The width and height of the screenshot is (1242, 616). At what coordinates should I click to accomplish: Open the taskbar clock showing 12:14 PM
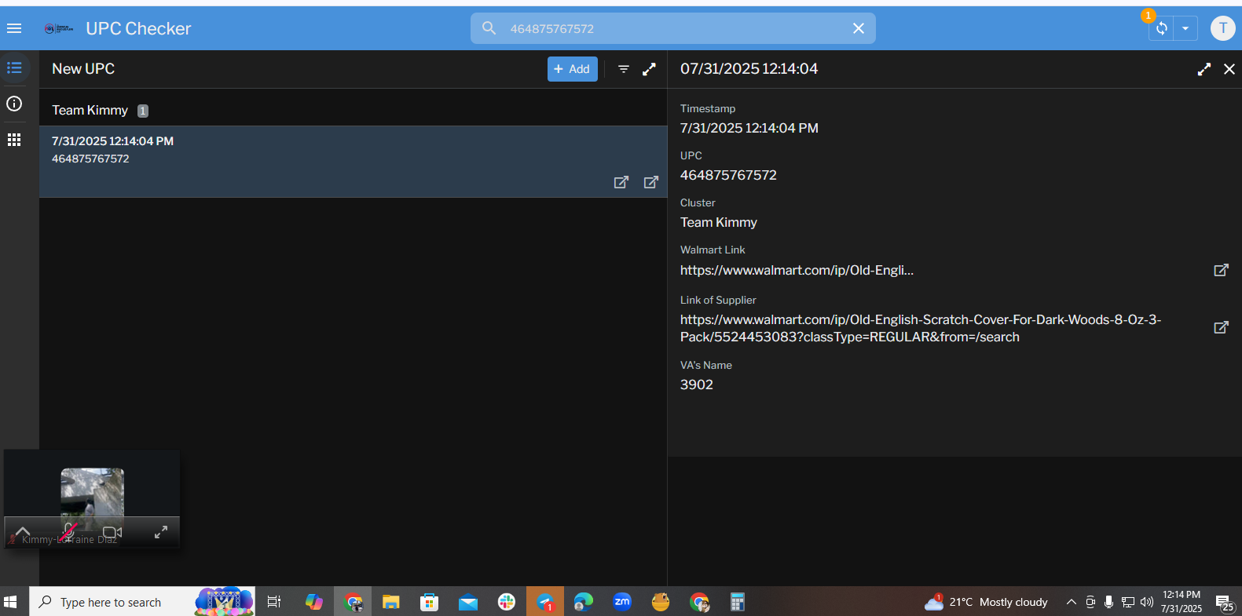click(x=1182, y=602)
